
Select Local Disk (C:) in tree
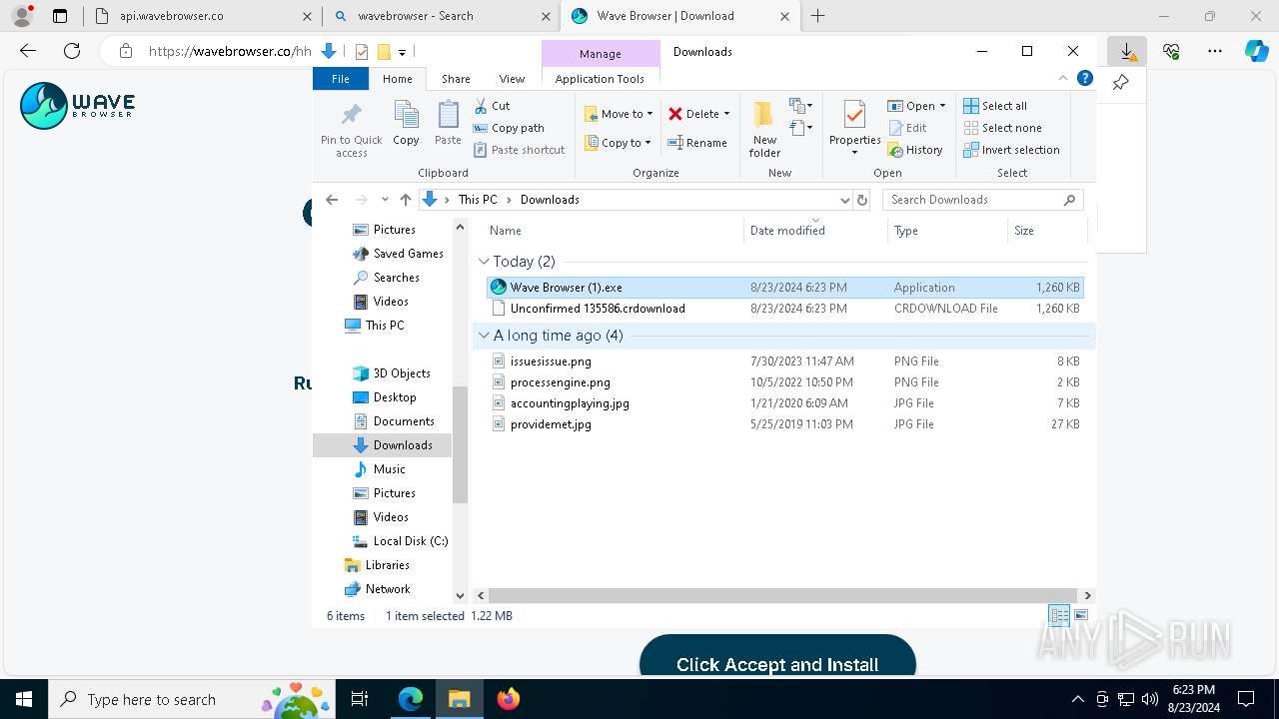pyautogui.click(x=400, y=541)
